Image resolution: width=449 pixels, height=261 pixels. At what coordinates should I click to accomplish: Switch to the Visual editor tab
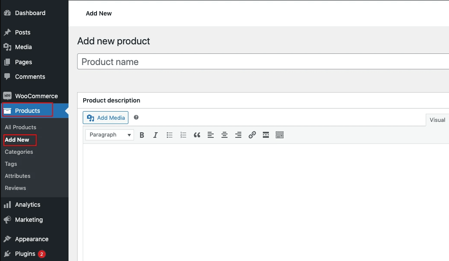(x=437, y=120)
